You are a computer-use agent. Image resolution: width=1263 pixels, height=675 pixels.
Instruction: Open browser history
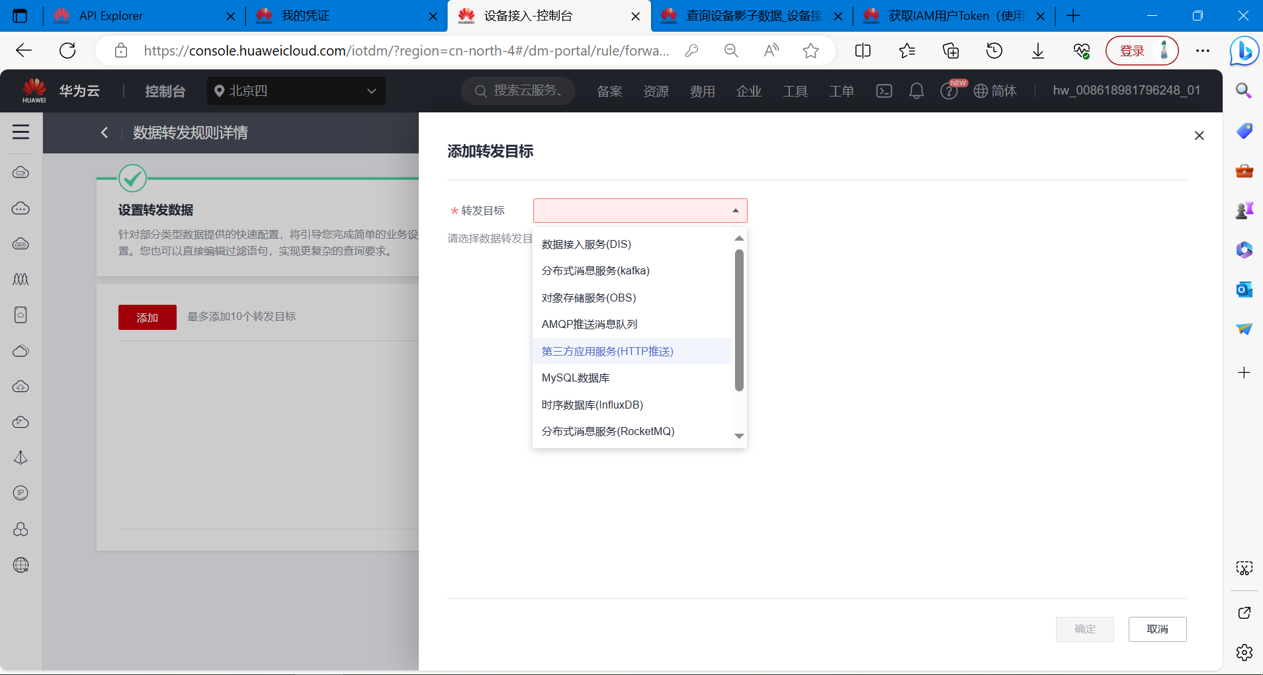(994, 50)
